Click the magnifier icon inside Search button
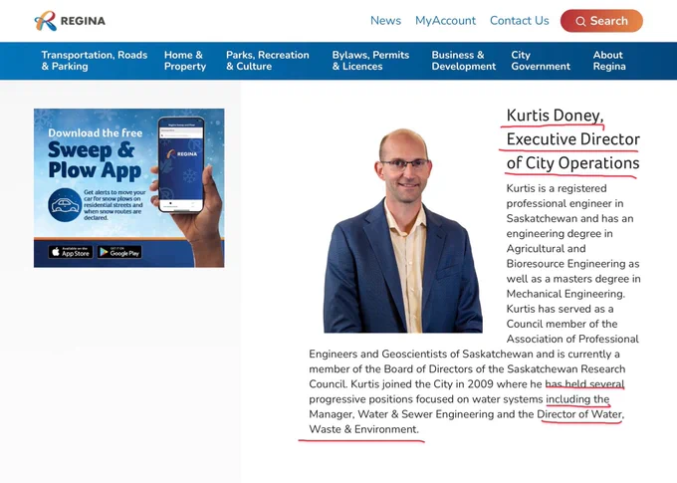The height and width of the screenshot is (483, 677). point(580,21)
